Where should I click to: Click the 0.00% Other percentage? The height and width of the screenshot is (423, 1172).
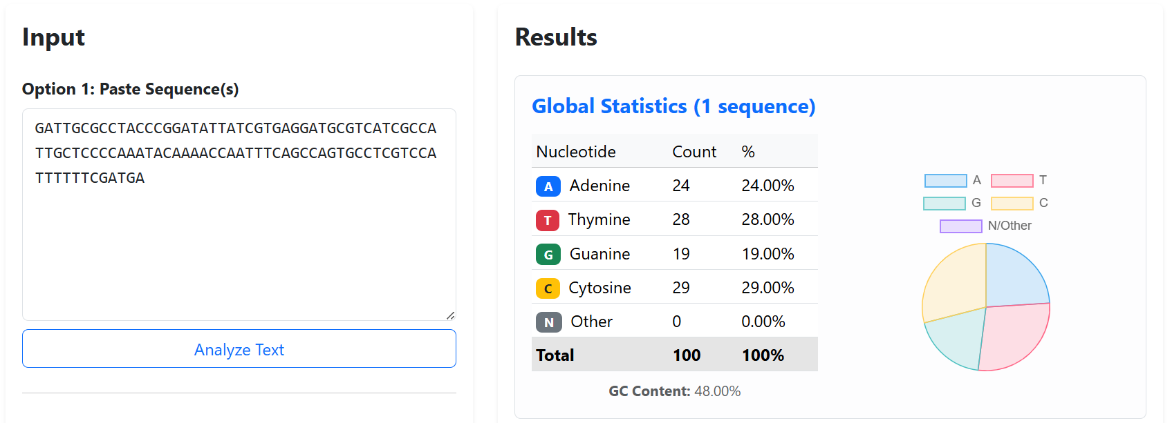(763, 322)
